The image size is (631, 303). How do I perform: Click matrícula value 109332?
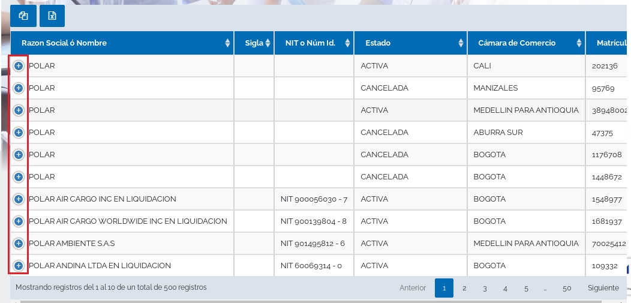click(605, 266)
